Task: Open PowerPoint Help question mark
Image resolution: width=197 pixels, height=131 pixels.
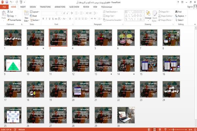Action: pyautogui.click(x=178, y=2)
